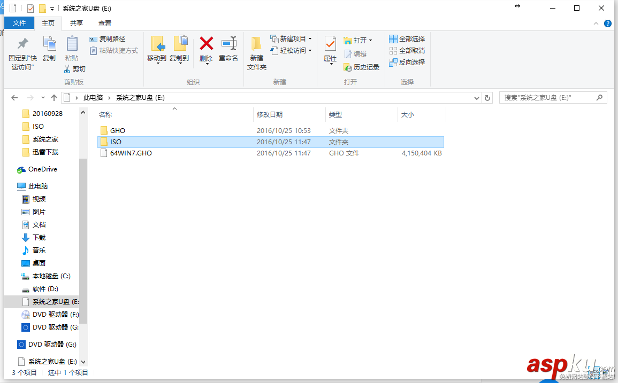Click Select all in ribbon

pos(407,38)
